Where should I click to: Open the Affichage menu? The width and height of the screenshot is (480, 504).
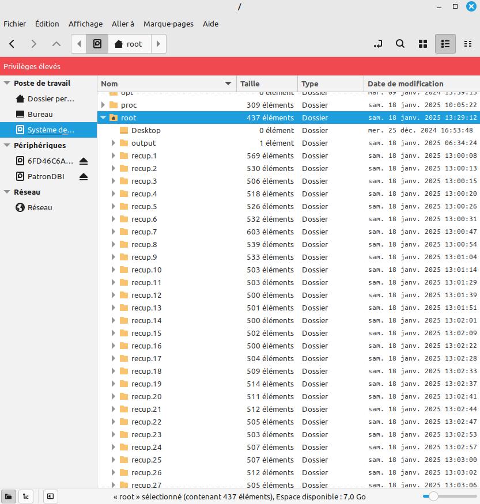click(x=85, y=24)
